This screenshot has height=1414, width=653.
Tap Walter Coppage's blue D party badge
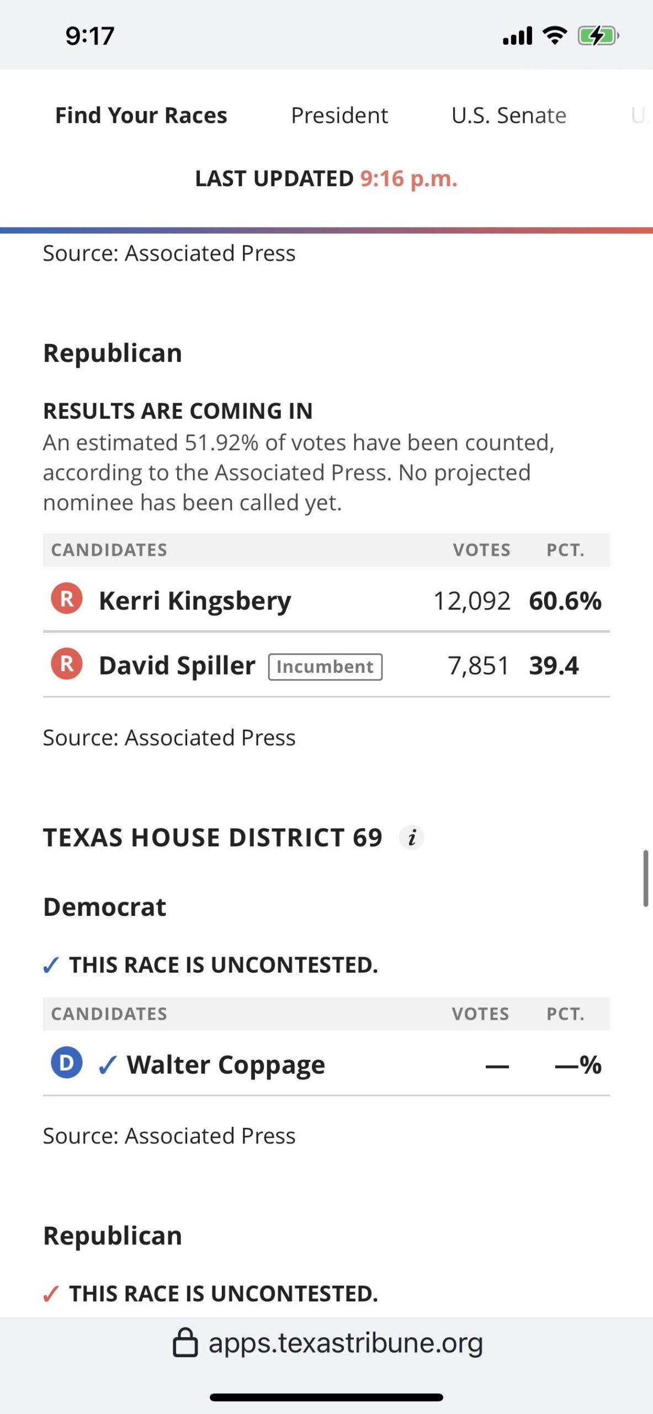coord(67,1063)
